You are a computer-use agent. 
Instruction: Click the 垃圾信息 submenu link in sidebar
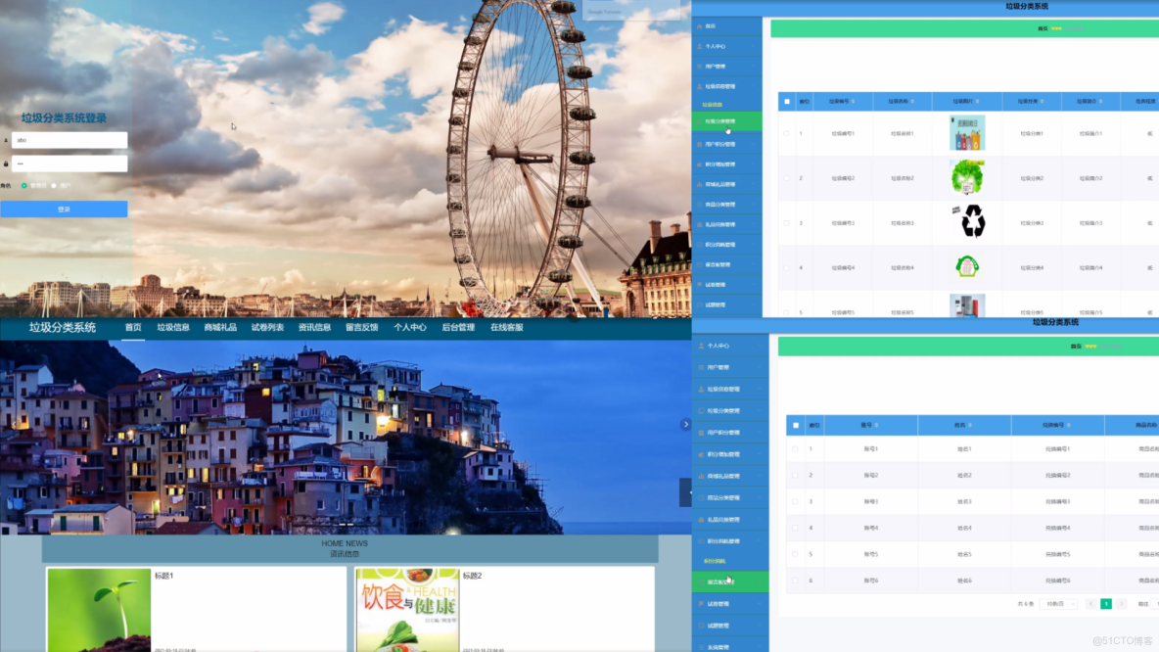(x=713, y=105)
